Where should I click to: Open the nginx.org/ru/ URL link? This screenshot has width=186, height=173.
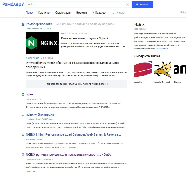coord(32,99)
